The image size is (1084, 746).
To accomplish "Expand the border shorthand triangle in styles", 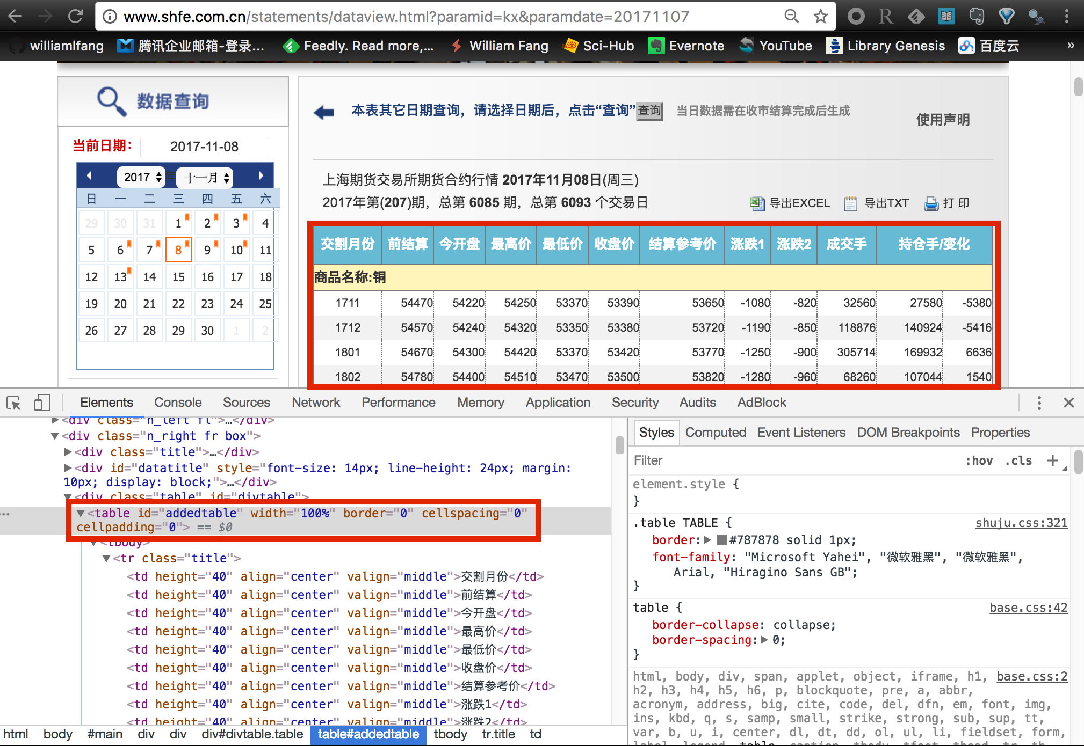I will [x=707, y=540].
